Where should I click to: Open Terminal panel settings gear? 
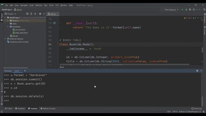pyautogui.click(x=197, y=71)
